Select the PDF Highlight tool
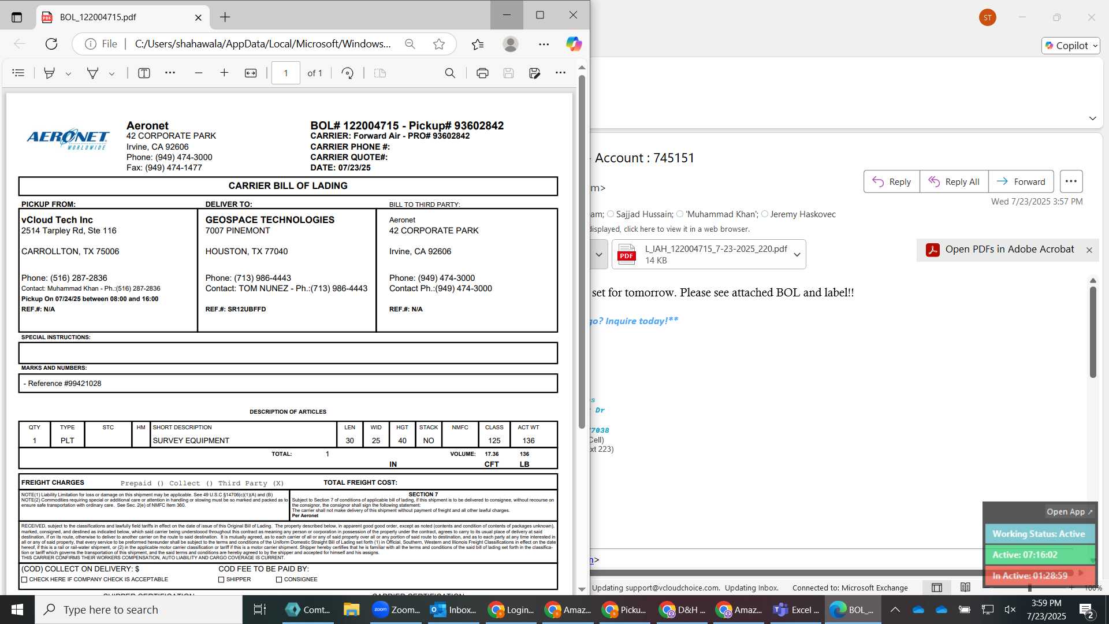 (50, 73)
